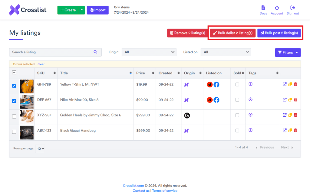
Task: Open the Docs icon in top bar
Action: click(263, 8)
